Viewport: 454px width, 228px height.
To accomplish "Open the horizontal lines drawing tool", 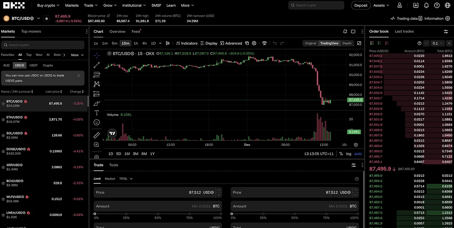I will (x=97, y=75).
